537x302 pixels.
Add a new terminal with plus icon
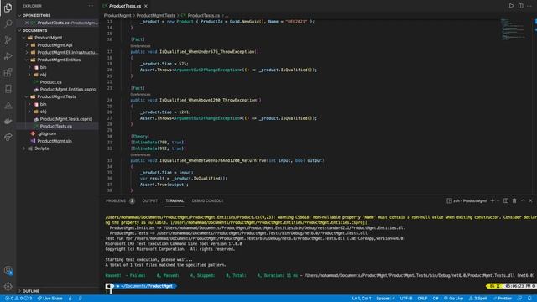[x=493, y=201]
